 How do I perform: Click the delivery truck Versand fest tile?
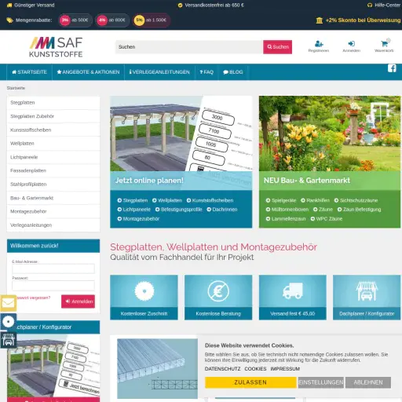coord(293,298)
